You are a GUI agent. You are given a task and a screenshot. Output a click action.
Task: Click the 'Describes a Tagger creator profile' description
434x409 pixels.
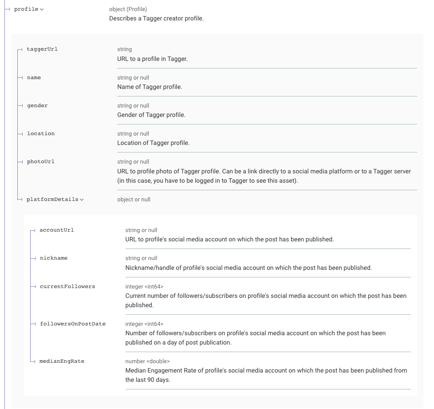coord(156,19)
